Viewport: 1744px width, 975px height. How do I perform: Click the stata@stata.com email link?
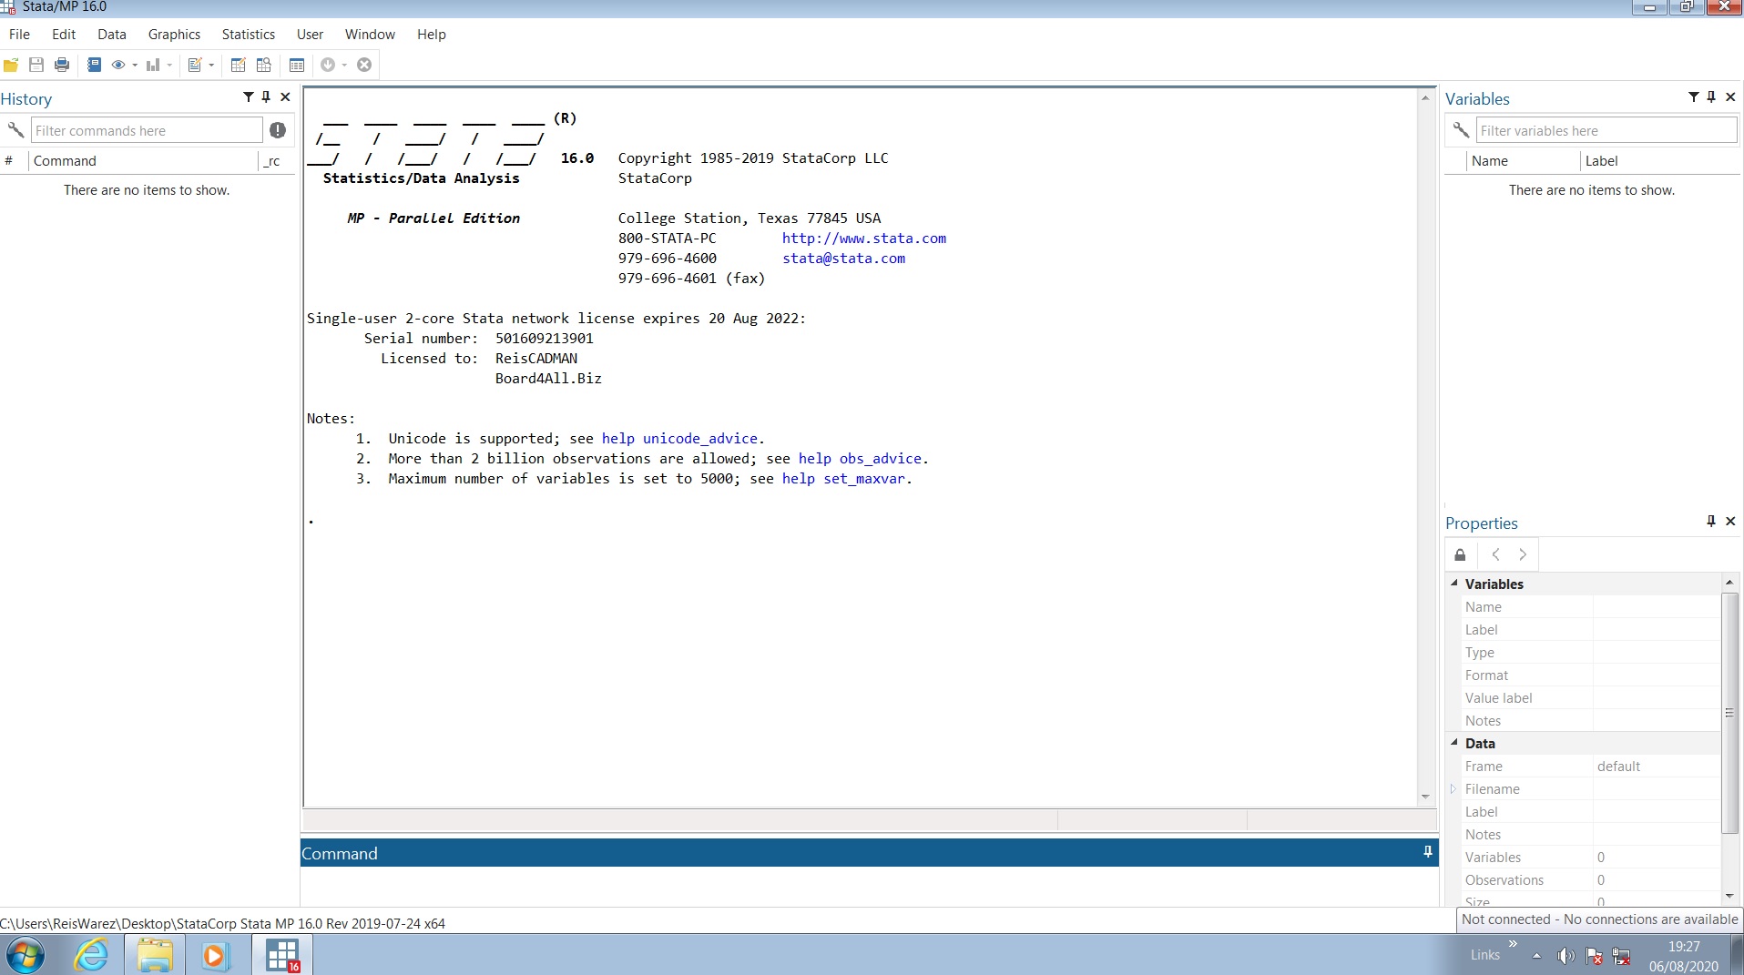844,259
